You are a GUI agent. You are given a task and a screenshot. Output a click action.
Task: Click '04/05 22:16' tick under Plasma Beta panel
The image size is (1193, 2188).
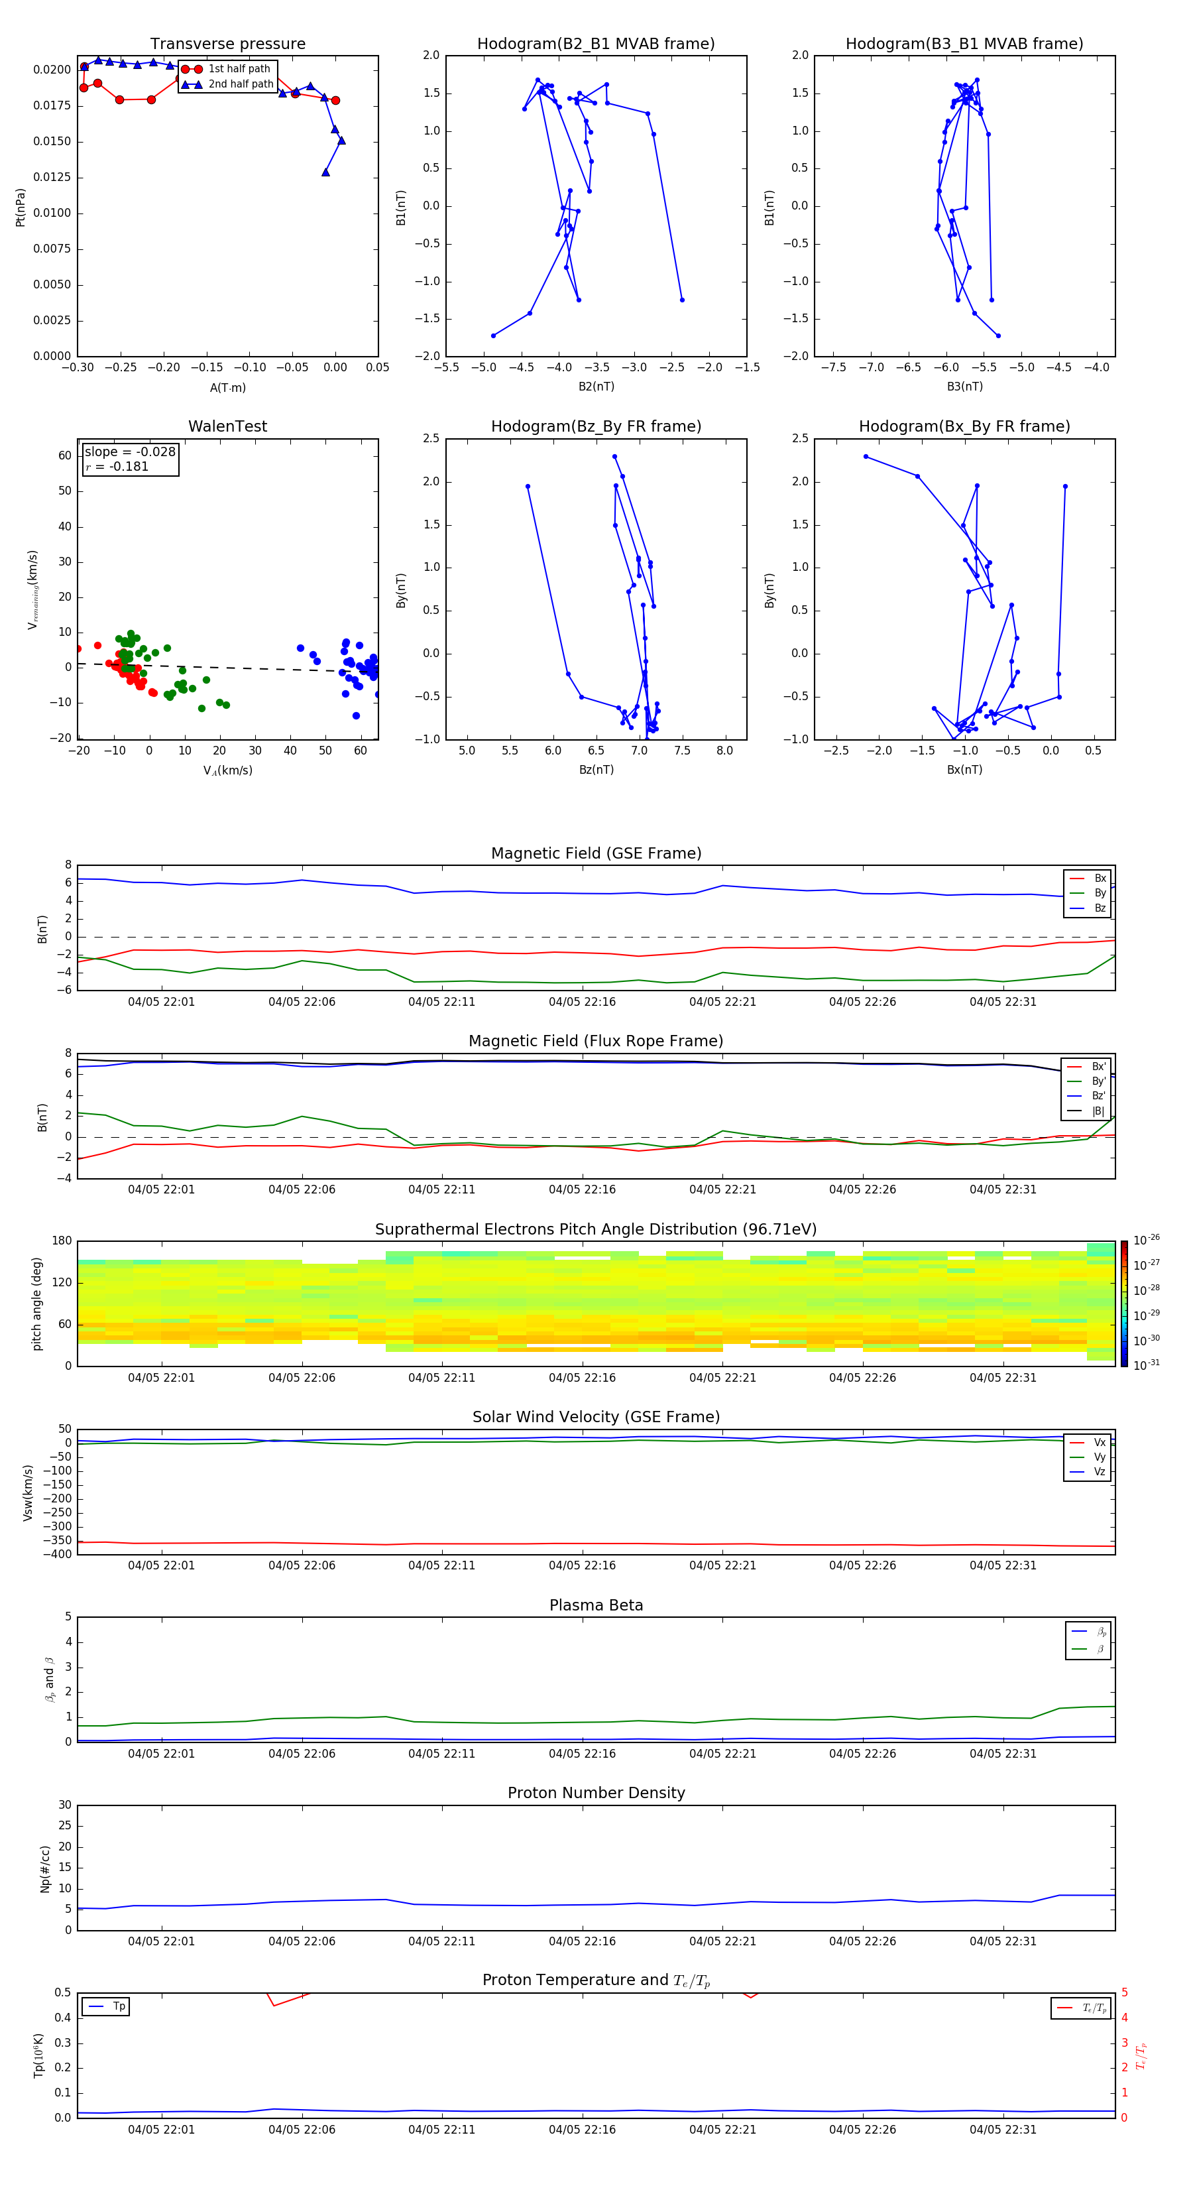[582, 1754]
